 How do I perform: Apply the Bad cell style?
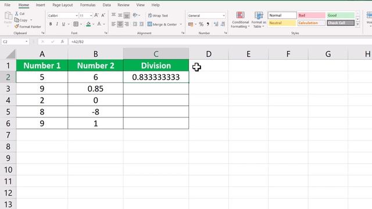tap(312, 16)
